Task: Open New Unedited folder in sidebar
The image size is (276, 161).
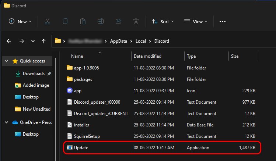Action: point(36,109)
